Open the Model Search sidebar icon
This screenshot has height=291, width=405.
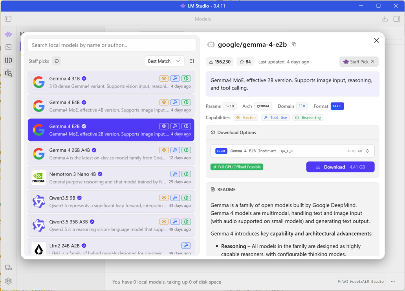coord(8,73)
